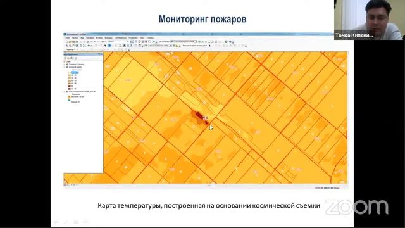405x228 pixels.
Task: Click the darkest legend color swatch
Action: 70,89
